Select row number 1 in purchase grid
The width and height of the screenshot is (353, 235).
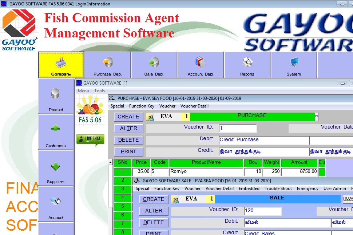tap(123, 172)
